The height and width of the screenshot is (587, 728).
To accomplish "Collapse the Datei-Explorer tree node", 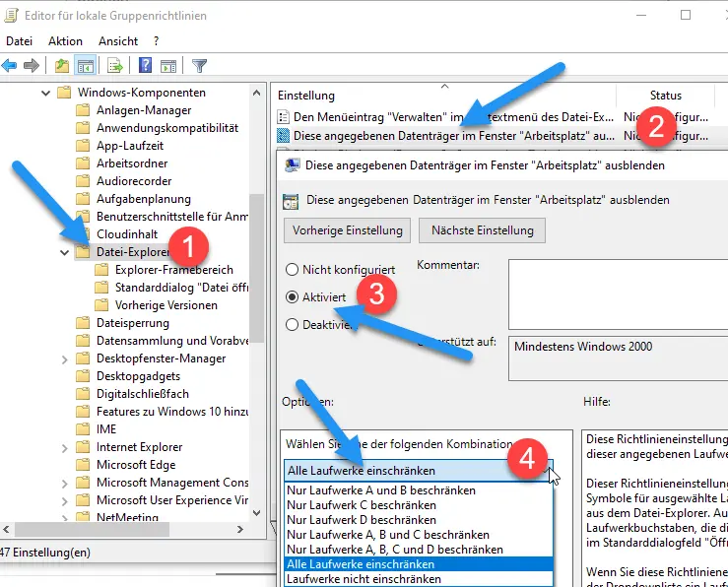I will coord(65,252).
